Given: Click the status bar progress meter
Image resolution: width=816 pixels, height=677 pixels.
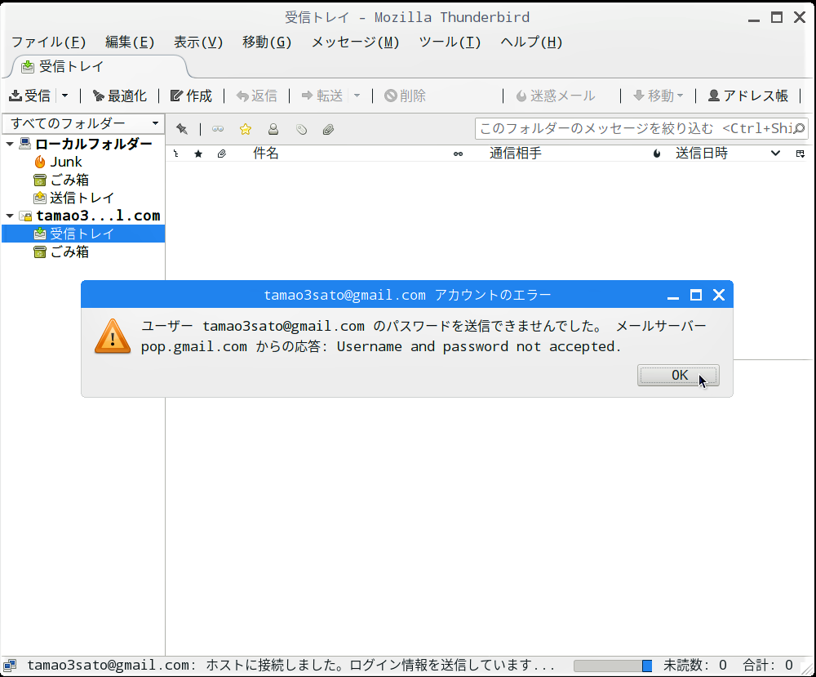Looking at the screenshot, I should pyautogui.click(x=613, y=666).
